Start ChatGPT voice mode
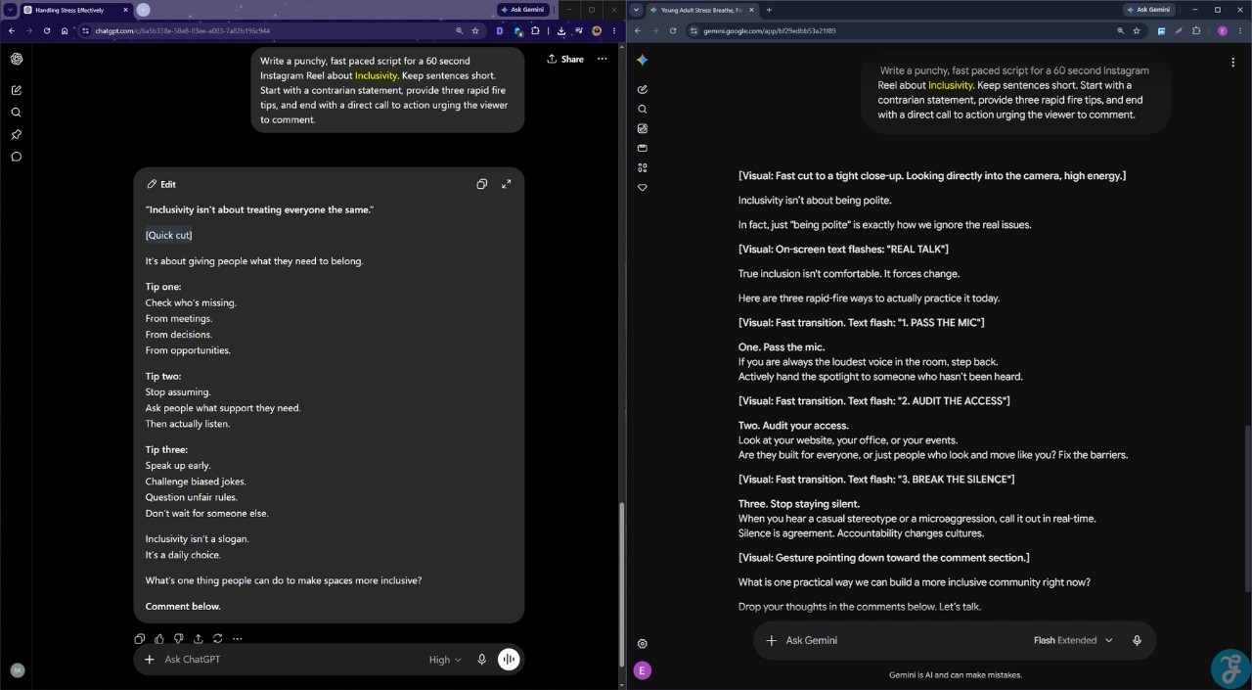The image size is (1252, 690). coord(509,660)
